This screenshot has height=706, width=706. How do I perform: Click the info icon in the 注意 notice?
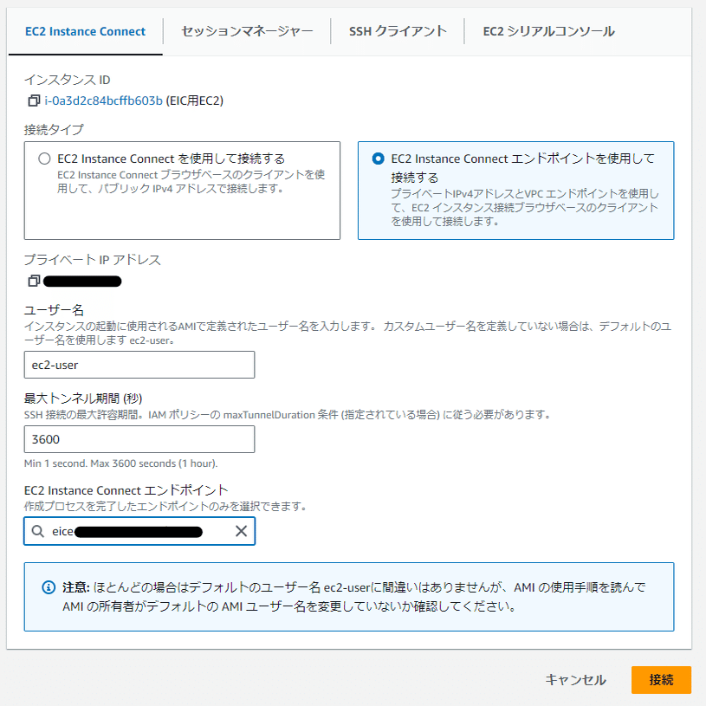(x=49, y=587)
